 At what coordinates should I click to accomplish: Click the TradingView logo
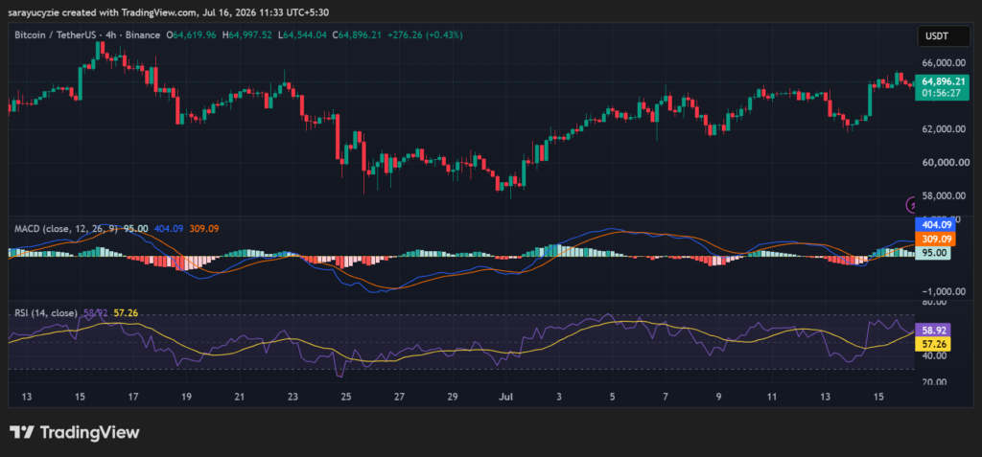[75, 432]
